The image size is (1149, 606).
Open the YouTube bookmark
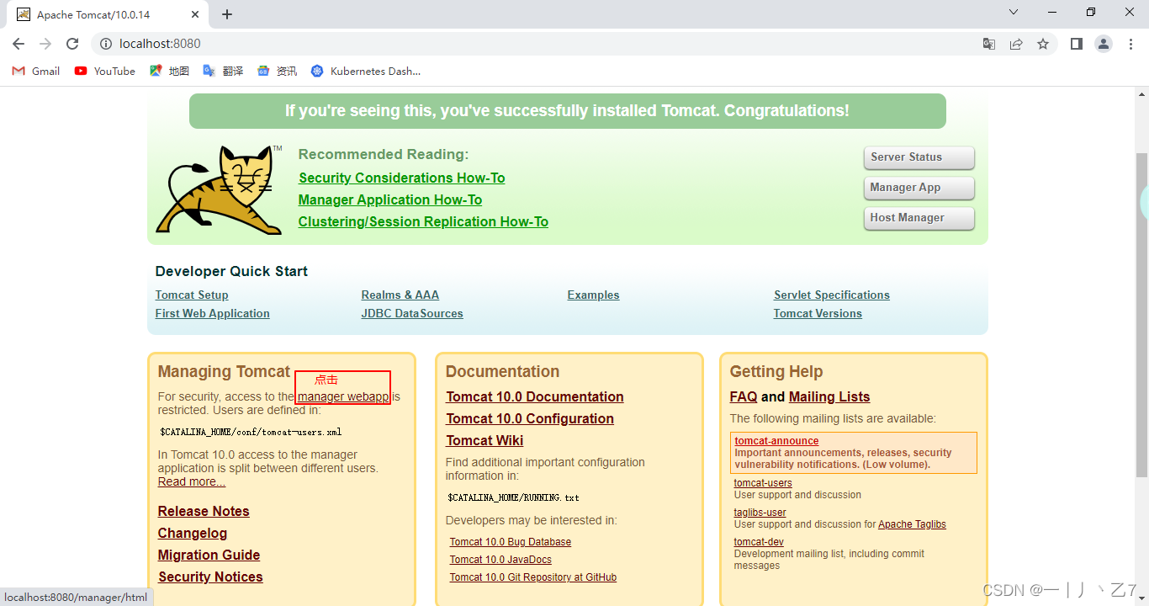click(x=105, y=71)
